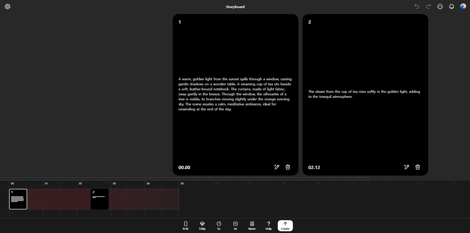The image size is (470, 233).
Task: Click the 01 marker on the timeline ruler
Action: point(46,184)
